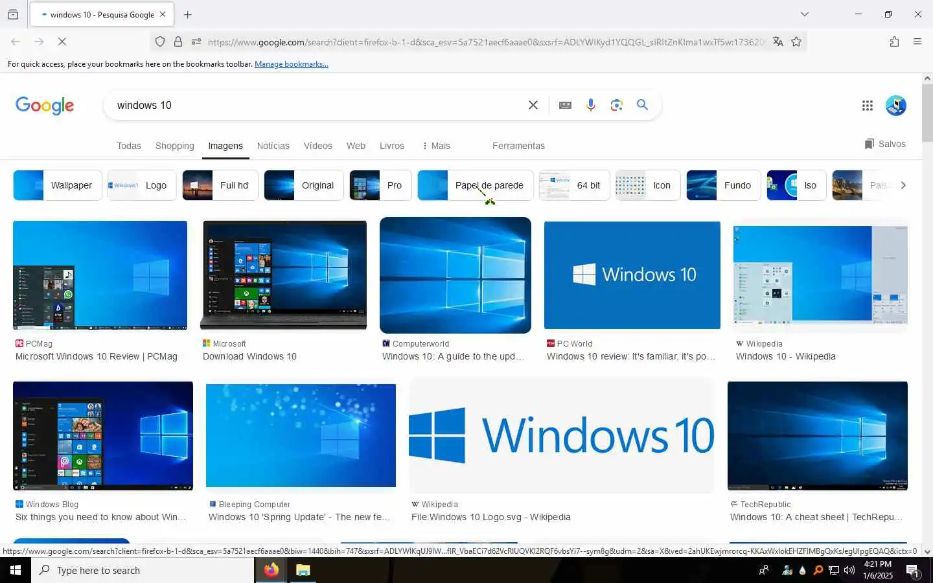Go to Google home via logo
933x583 pixels.
pos(45,106)
